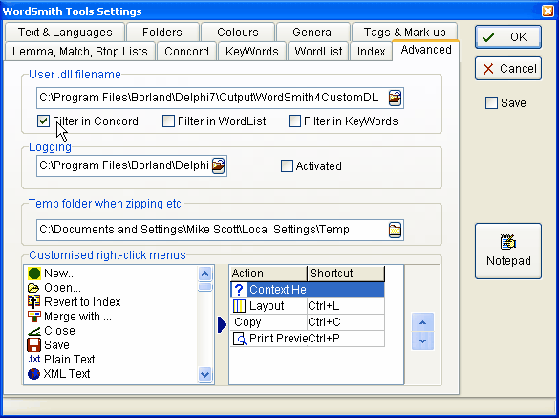The width and height of the screenshot is (559, 418).
Task: Click the Action column header
Action: click(269, 274)
